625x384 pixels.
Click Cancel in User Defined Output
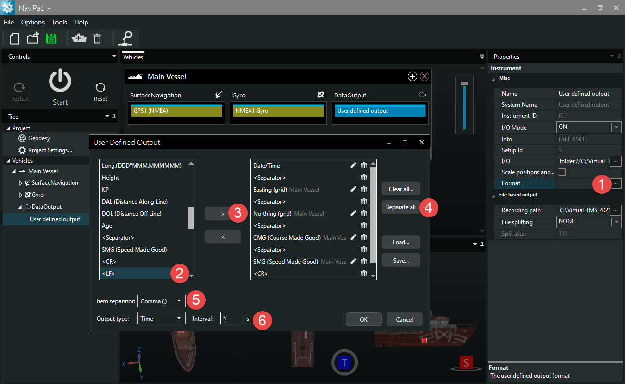tap(404, 319)
